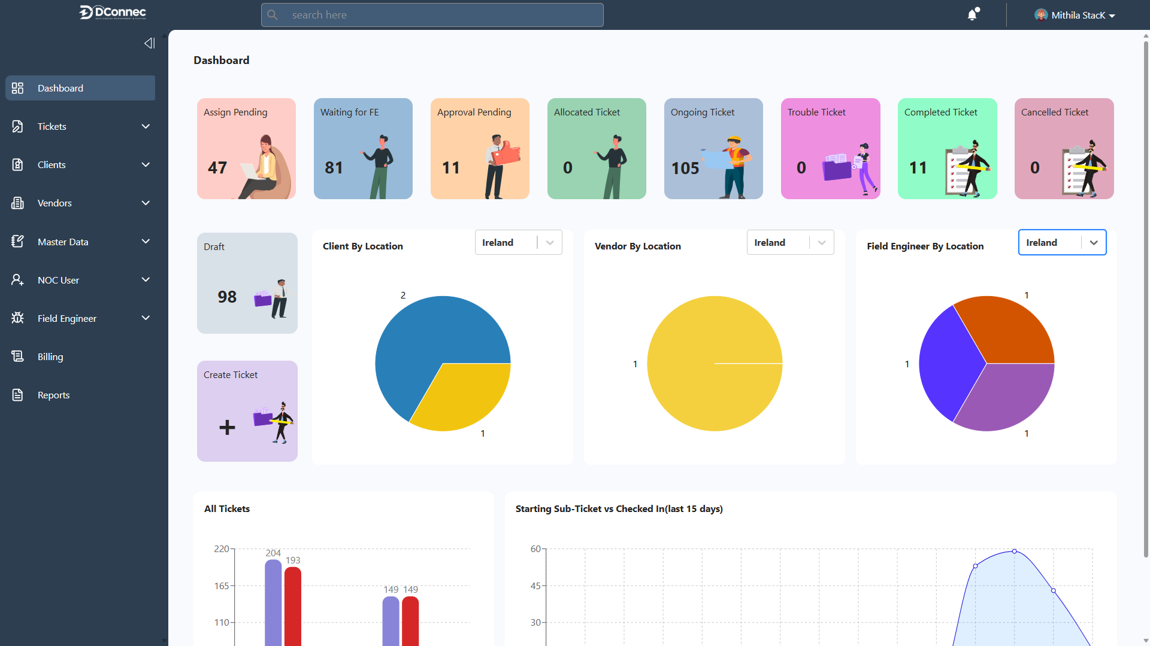
Task: Expand the Master Data submenu chevron
Action: 146,242
